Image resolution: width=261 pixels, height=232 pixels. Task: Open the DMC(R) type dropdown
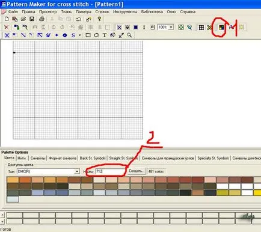pyautogui.click(x=77, y=171)
